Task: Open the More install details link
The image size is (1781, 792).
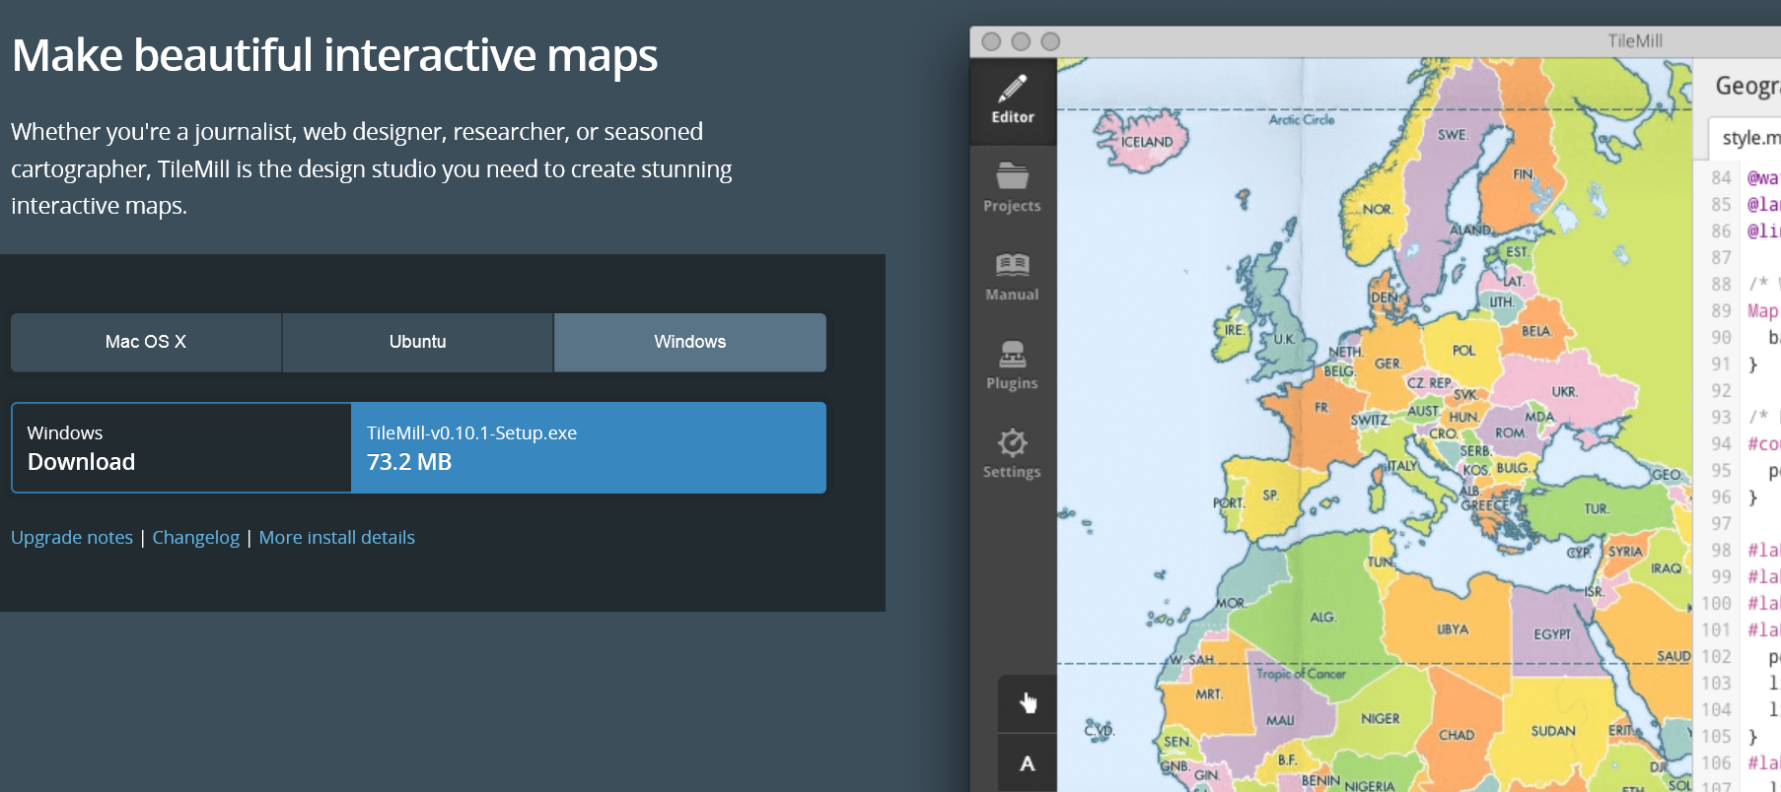Action: [x=337, y=537]
